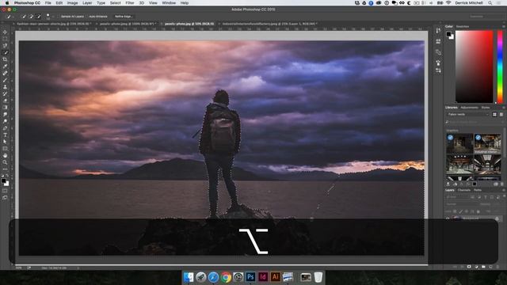
Task: Open the library selection dropdown
Action: [x=468, y=114]
